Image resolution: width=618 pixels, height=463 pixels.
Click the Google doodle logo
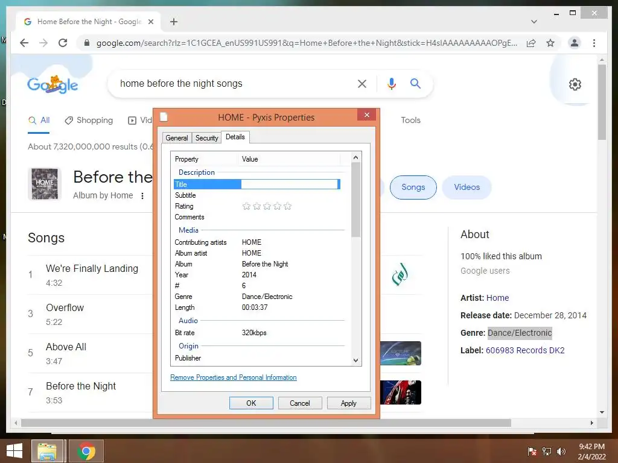pos(53,84)
